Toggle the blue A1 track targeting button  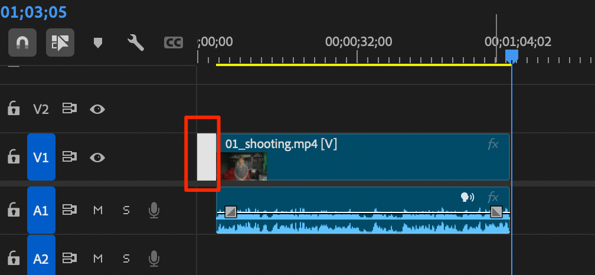[x=41, y=209]
